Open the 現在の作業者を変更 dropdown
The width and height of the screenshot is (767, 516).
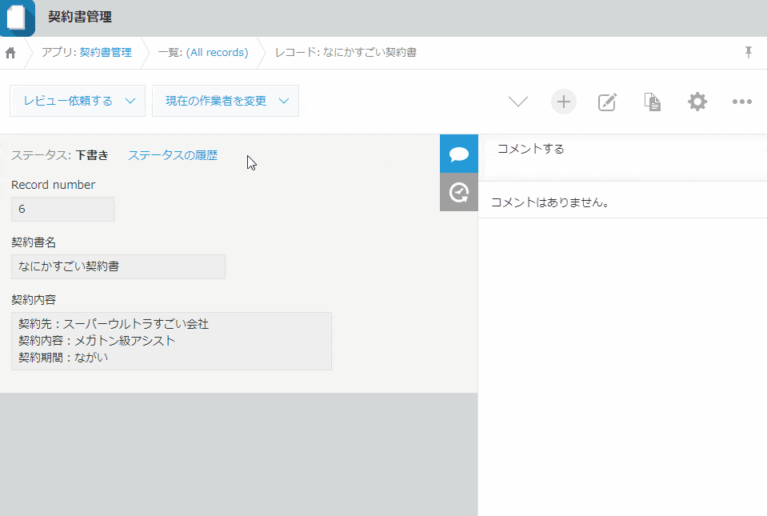tap(226, 101)
